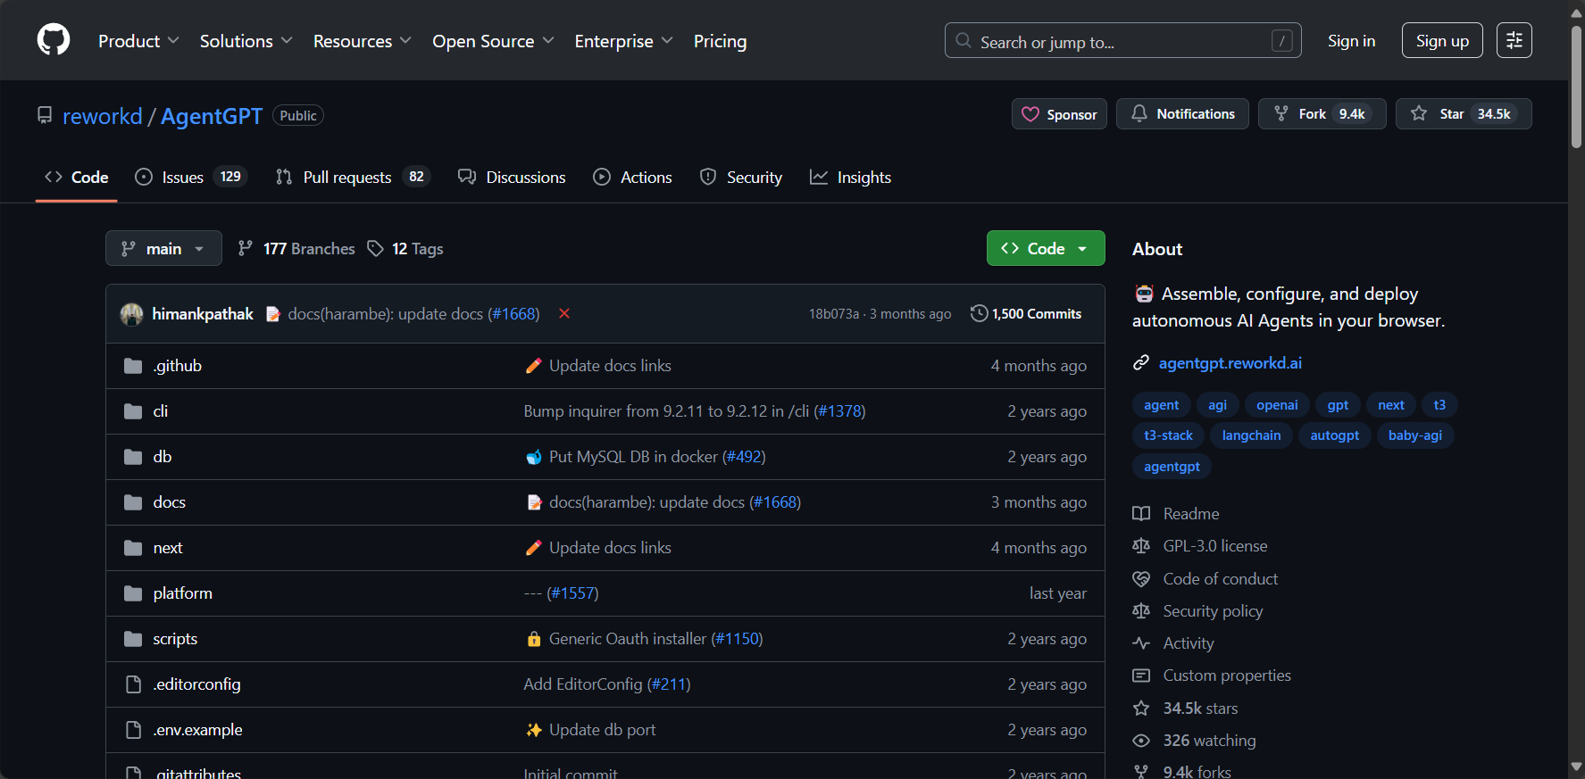The image size is (1585, 779).
Task: Open the Pull requests tab
Action: (353, 177)
